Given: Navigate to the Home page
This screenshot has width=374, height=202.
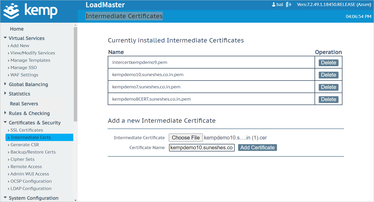Looking at the screenshot, I should (x=17, y=29).
